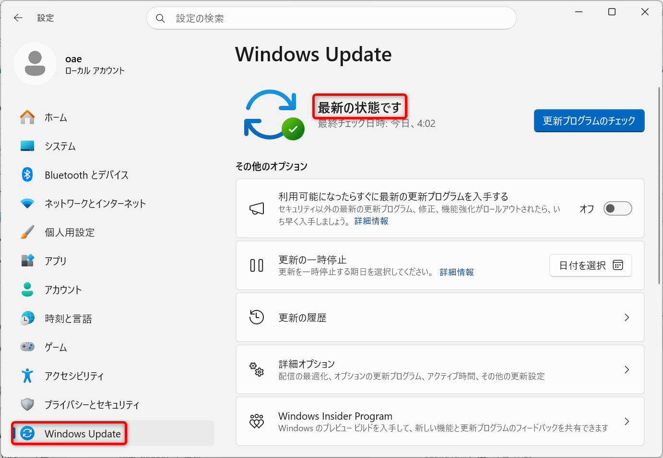Click the network Wi-Fi icon in sidebar

(x=27, y=204)
